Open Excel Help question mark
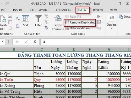The width and height of the screenshot is (131, 98). coord(120,3)
